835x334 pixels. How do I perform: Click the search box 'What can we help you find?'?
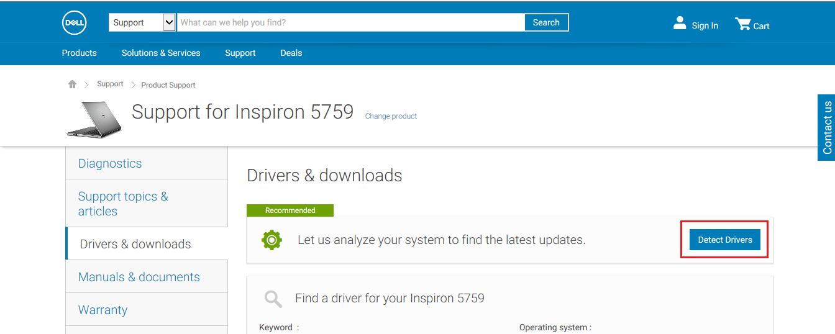(351, 22)
